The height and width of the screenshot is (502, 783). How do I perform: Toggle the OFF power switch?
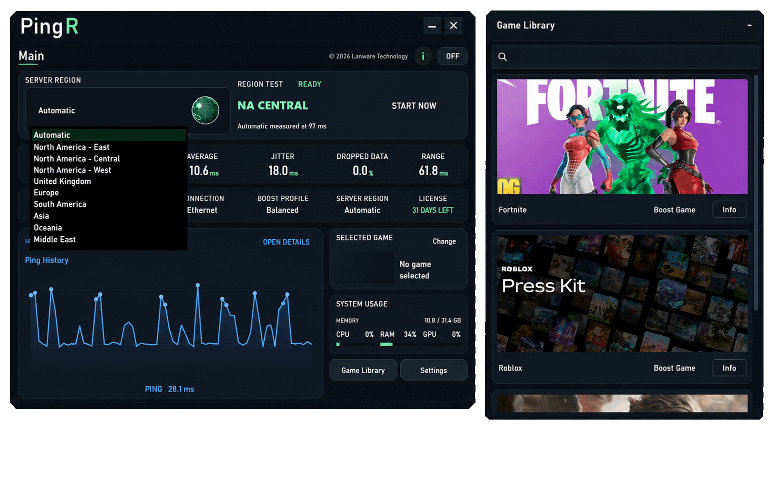point(452,56)
